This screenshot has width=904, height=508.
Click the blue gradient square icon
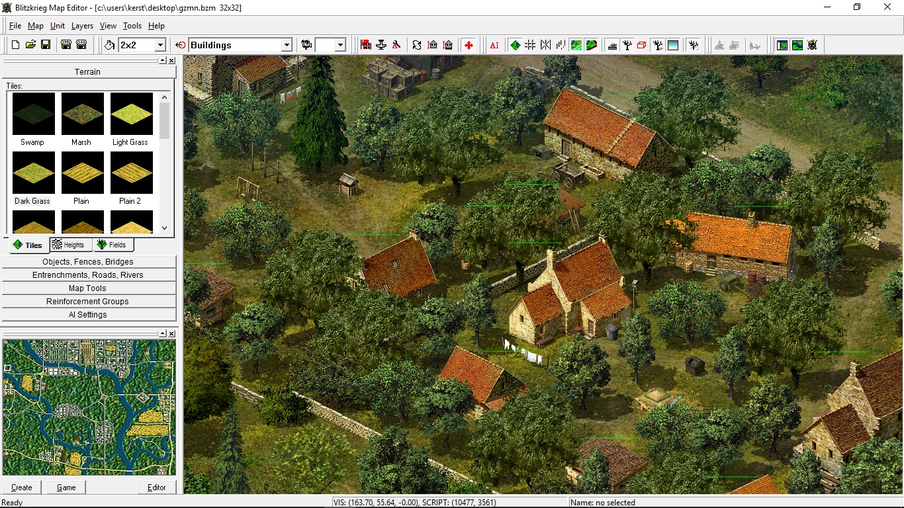pos(673,45)
